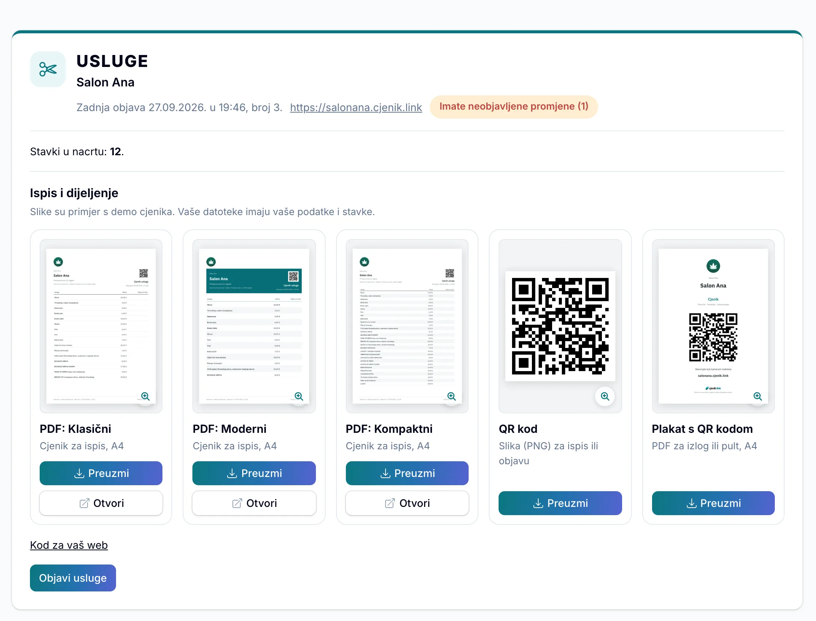Click 'Slika (PNG) za ispis ili objavu' text

pyautogui.click(x=548, y=453)
